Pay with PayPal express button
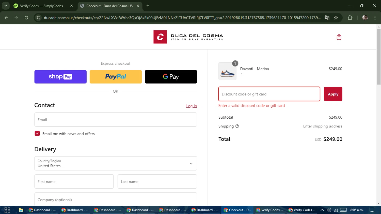The height and width of the screenshot is (214, 381). pos(116,77)
